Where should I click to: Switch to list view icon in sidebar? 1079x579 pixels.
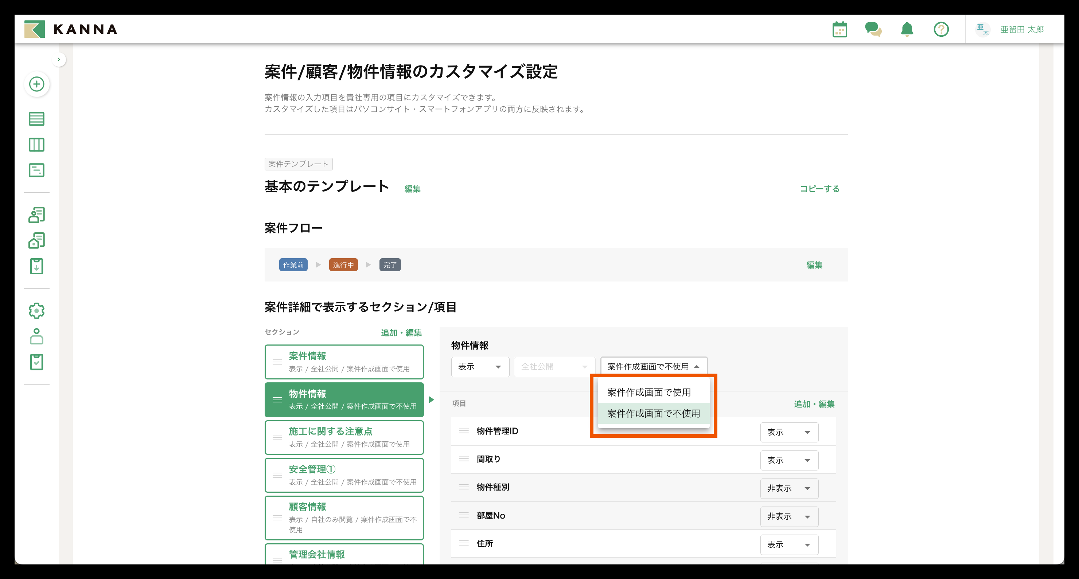[36, 119]
